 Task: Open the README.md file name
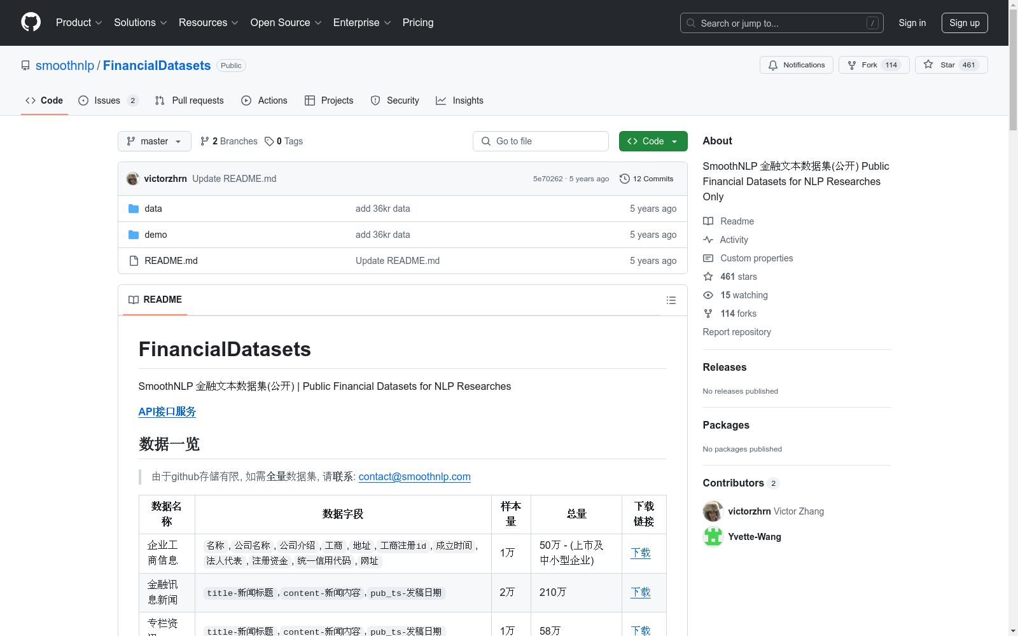tap(171, 261)
